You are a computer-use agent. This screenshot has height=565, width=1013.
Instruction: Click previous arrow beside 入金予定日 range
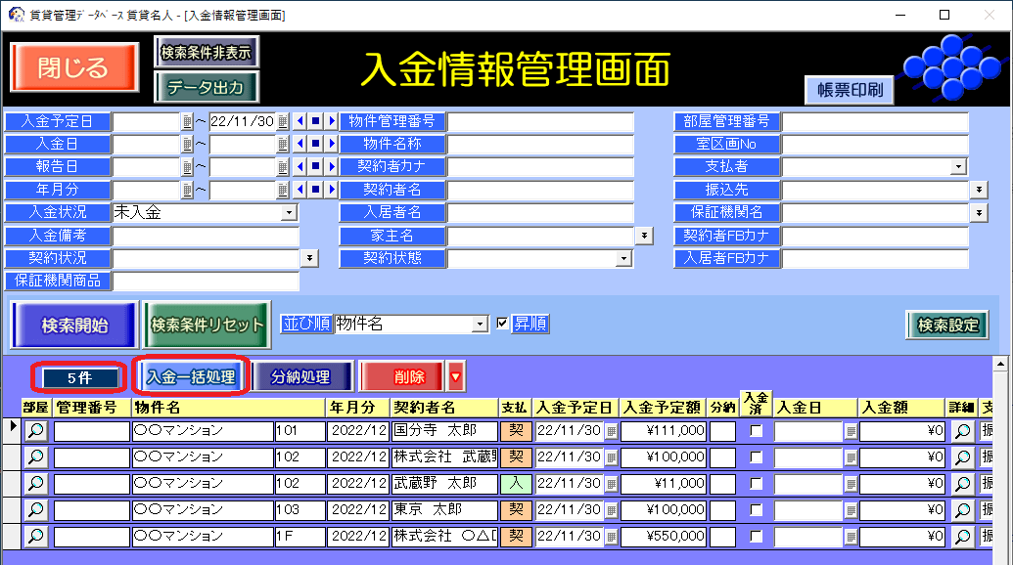tap(299, 122)
